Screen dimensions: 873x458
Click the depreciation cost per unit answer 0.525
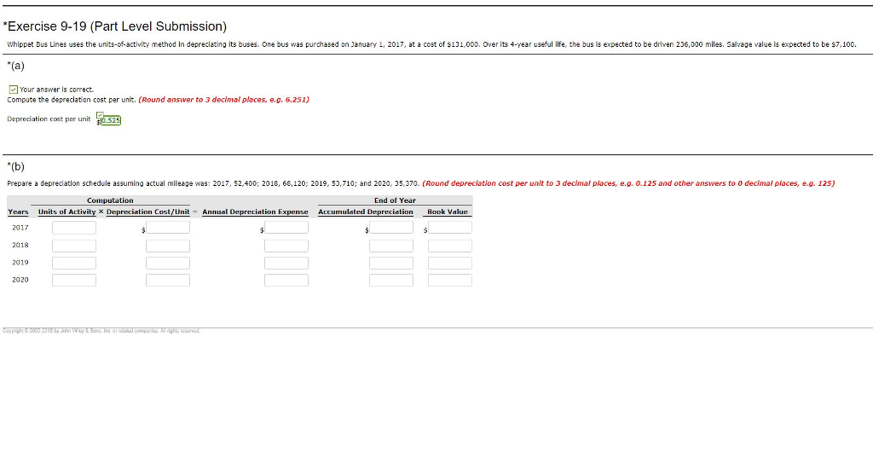coord(110,120)
